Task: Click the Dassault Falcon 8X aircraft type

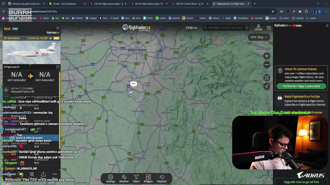Action: 22,91
